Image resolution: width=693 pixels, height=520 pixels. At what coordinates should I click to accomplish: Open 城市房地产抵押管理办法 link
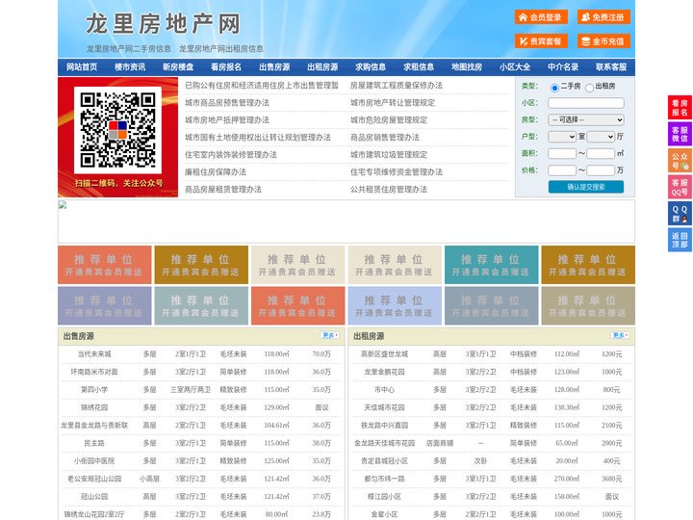tap(227, 119)
